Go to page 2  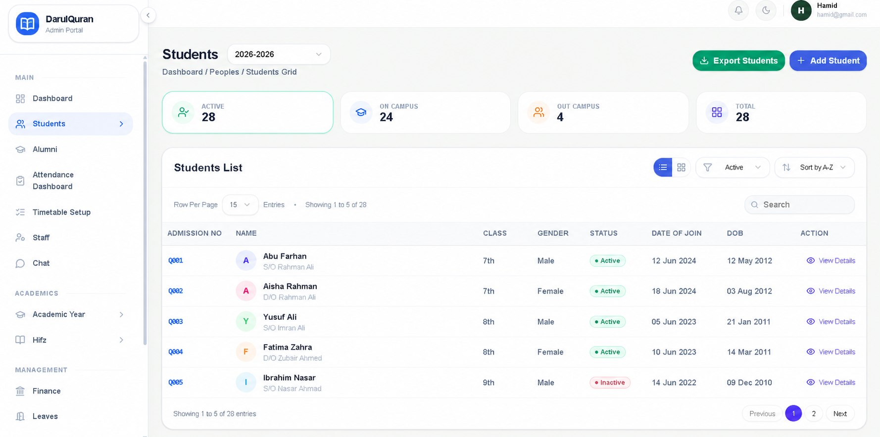click(x=814, y=414)
